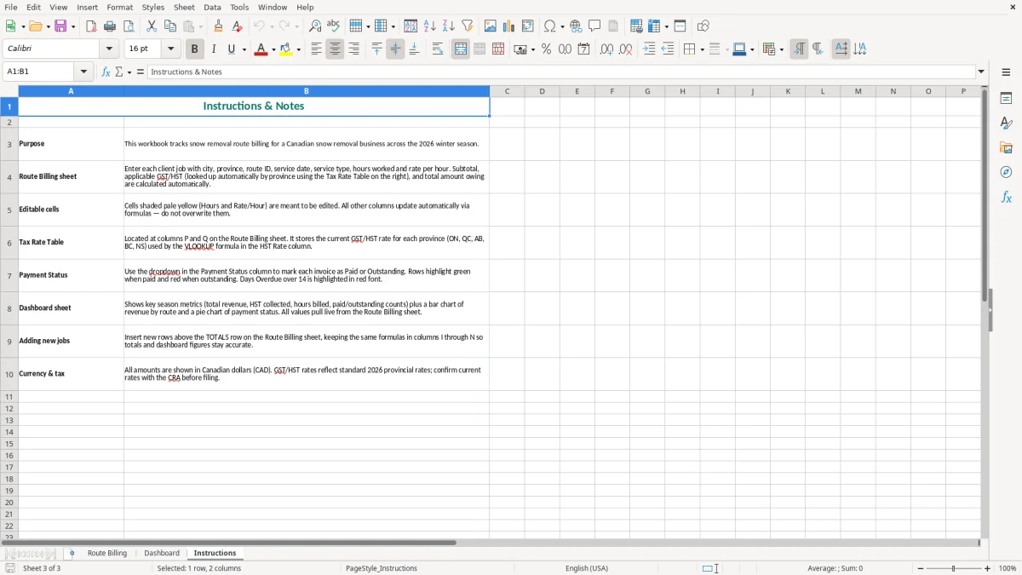Open the Save dropdown arrow
1022x575 pixels.
(x=72, y=26)
